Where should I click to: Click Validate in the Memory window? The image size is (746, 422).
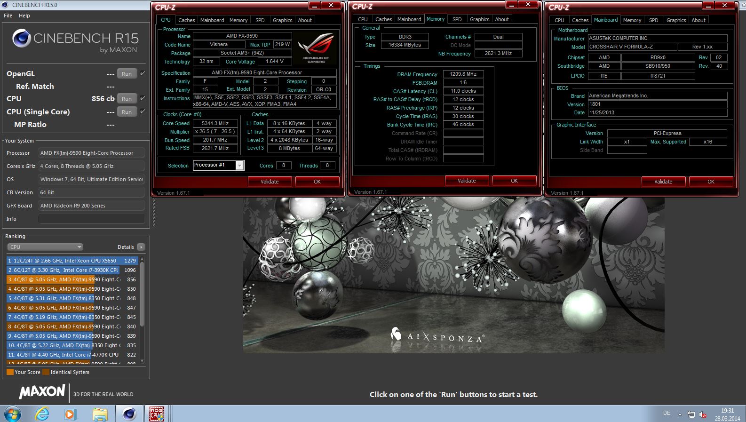click(x=467, y=181)
